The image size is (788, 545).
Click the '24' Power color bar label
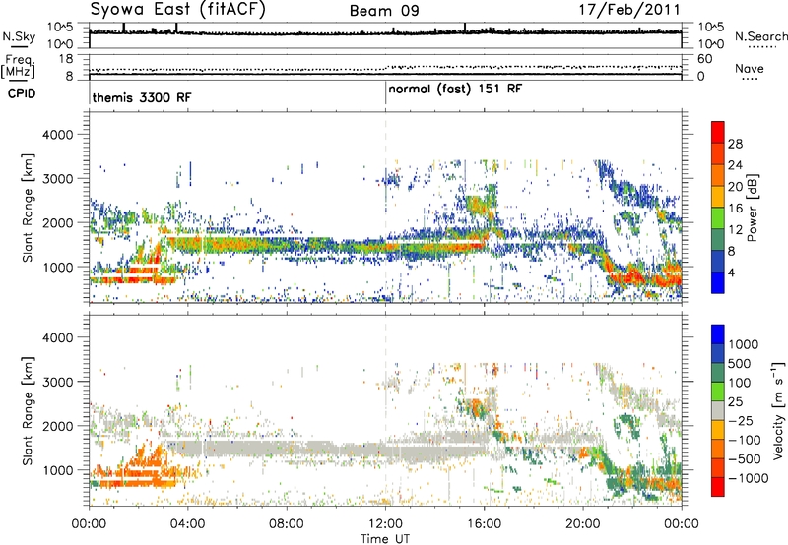[x=735, y=165]
